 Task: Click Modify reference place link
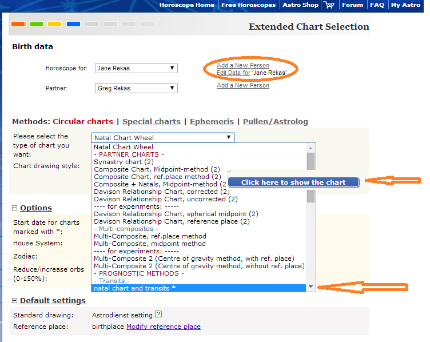pyautogui.click(x=164, y=327)
